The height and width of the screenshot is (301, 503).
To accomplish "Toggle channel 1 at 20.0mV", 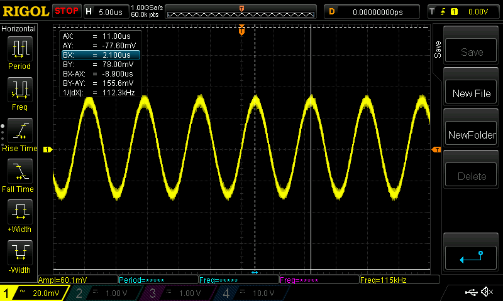I will coord(31,293).
